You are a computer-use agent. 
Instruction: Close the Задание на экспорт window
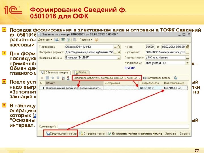pos(189,35)
